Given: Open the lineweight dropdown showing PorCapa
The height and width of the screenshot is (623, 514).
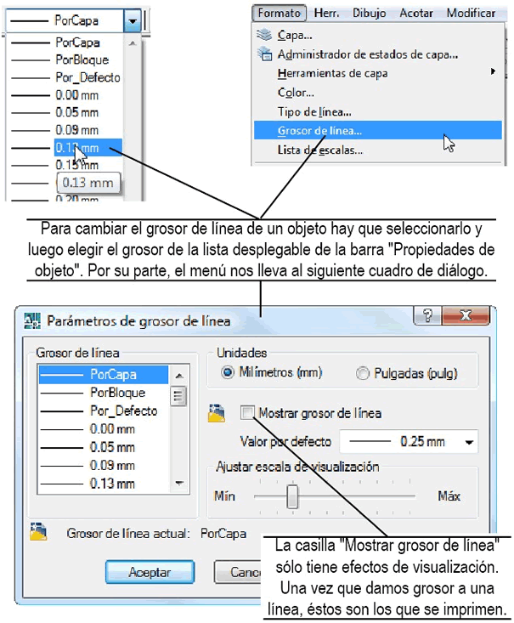Looking at the screenshot, I should 133,20.
